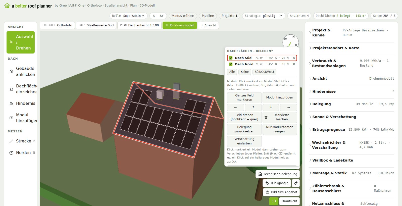Uncheck the Dach Nord checkbox
The image size is (402, 206).
(x=231, y=64)
